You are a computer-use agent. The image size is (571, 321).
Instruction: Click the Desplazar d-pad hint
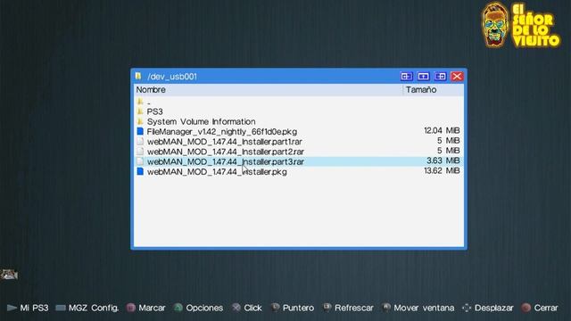(x=488, y=308)
